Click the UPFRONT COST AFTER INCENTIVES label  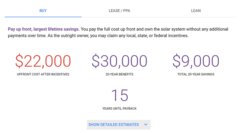[43, 74]
